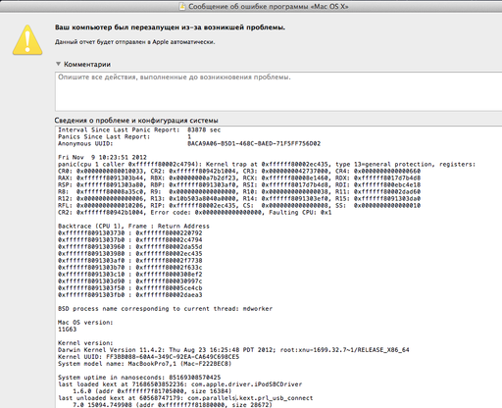Click the label Сведения о проблеме и конфигурация системы
The width and height of the screenshot is (502, 408).
(x=136, y=121)
